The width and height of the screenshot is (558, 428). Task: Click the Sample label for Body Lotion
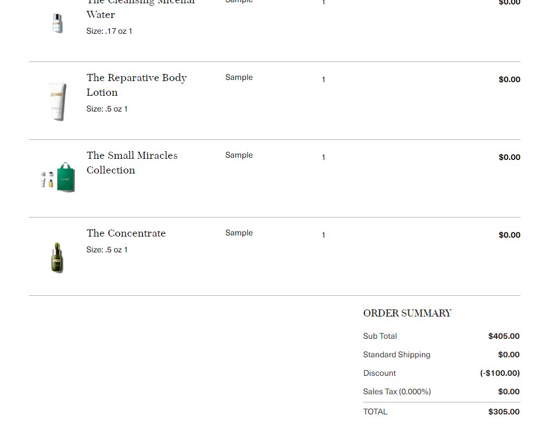pyautogui.click(x=239, y=78)
